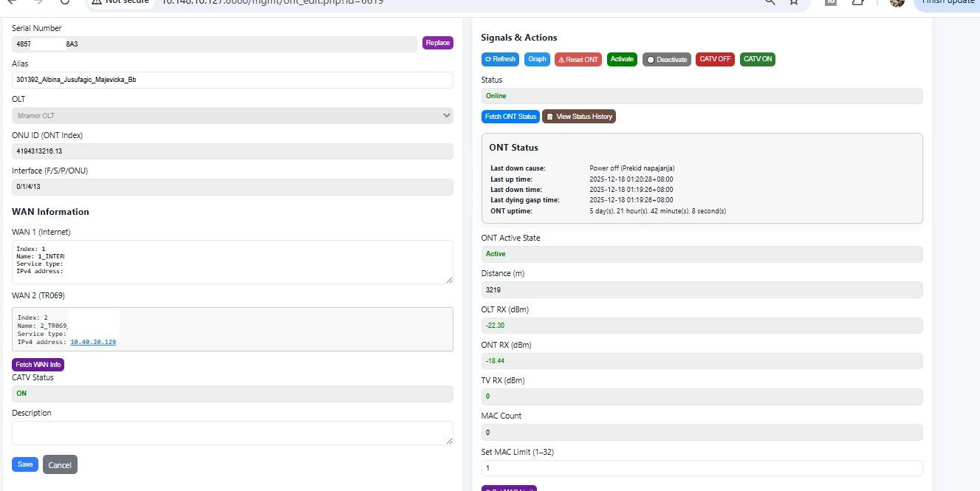
Task: Click the Graph button
Action: point(537,59)
